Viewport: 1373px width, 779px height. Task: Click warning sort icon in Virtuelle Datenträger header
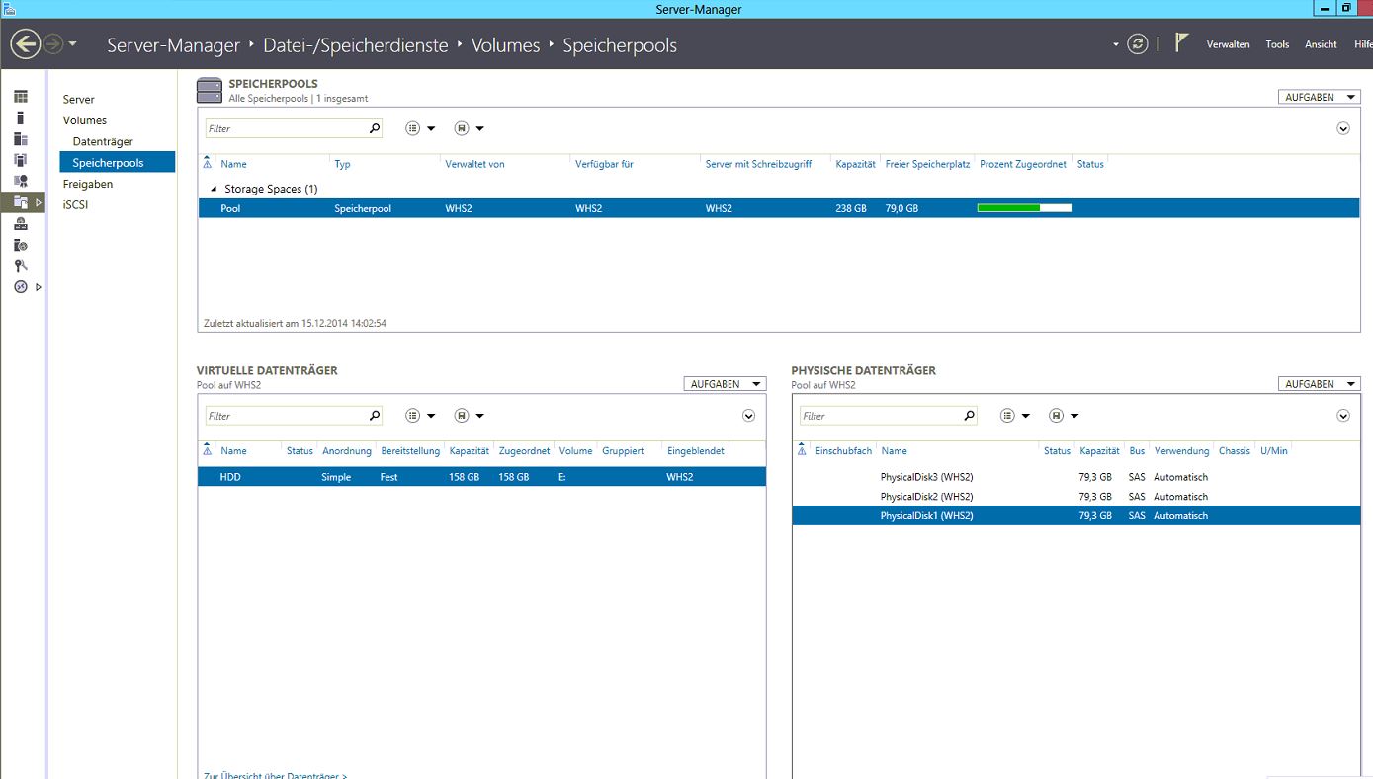coord(207,449)
